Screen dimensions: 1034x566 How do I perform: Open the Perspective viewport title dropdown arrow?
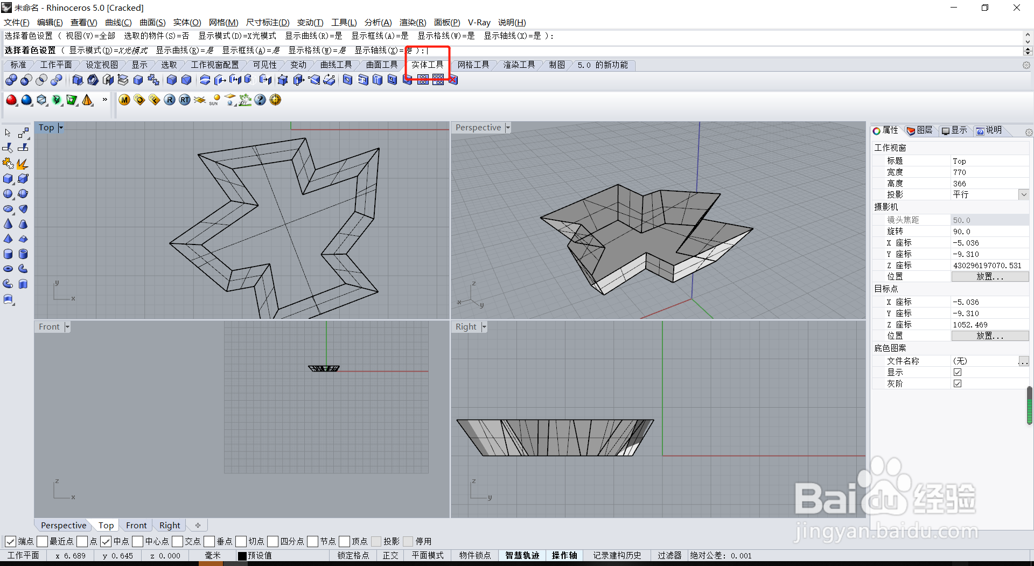click(508, 128)
